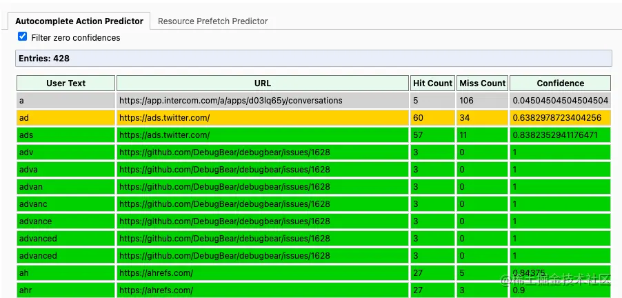Image resolution: width=622 pixels, height=298 pixels.
Task: Click ads.twitter.com URL in the 'ad' row
Action: click(x=263, y=118)
